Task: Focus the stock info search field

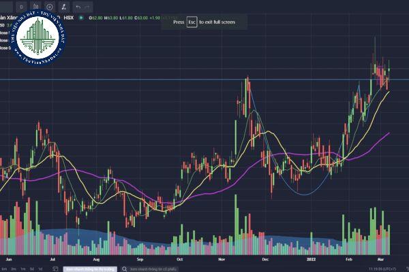Action: tap(153, 269)
